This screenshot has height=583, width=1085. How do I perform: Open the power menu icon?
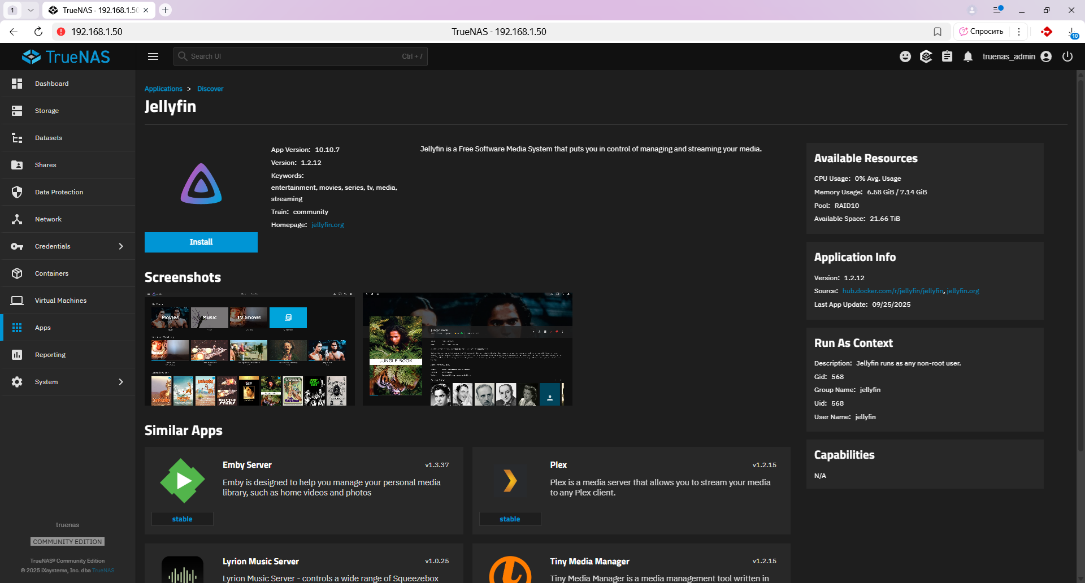coord(1067,56)
